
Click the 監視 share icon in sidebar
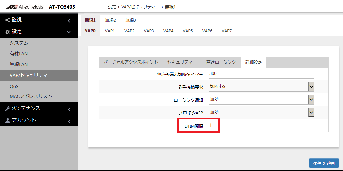(x=8, y=20)
